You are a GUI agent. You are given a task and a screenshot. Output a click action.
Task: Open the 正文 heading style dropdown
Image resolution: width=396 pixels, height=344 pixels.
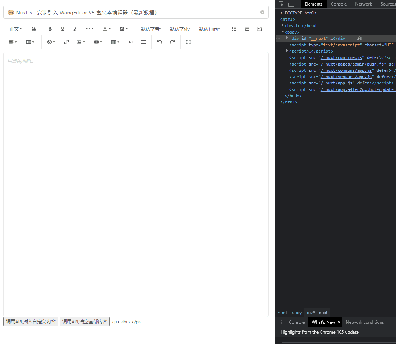[x=16, y=29]
